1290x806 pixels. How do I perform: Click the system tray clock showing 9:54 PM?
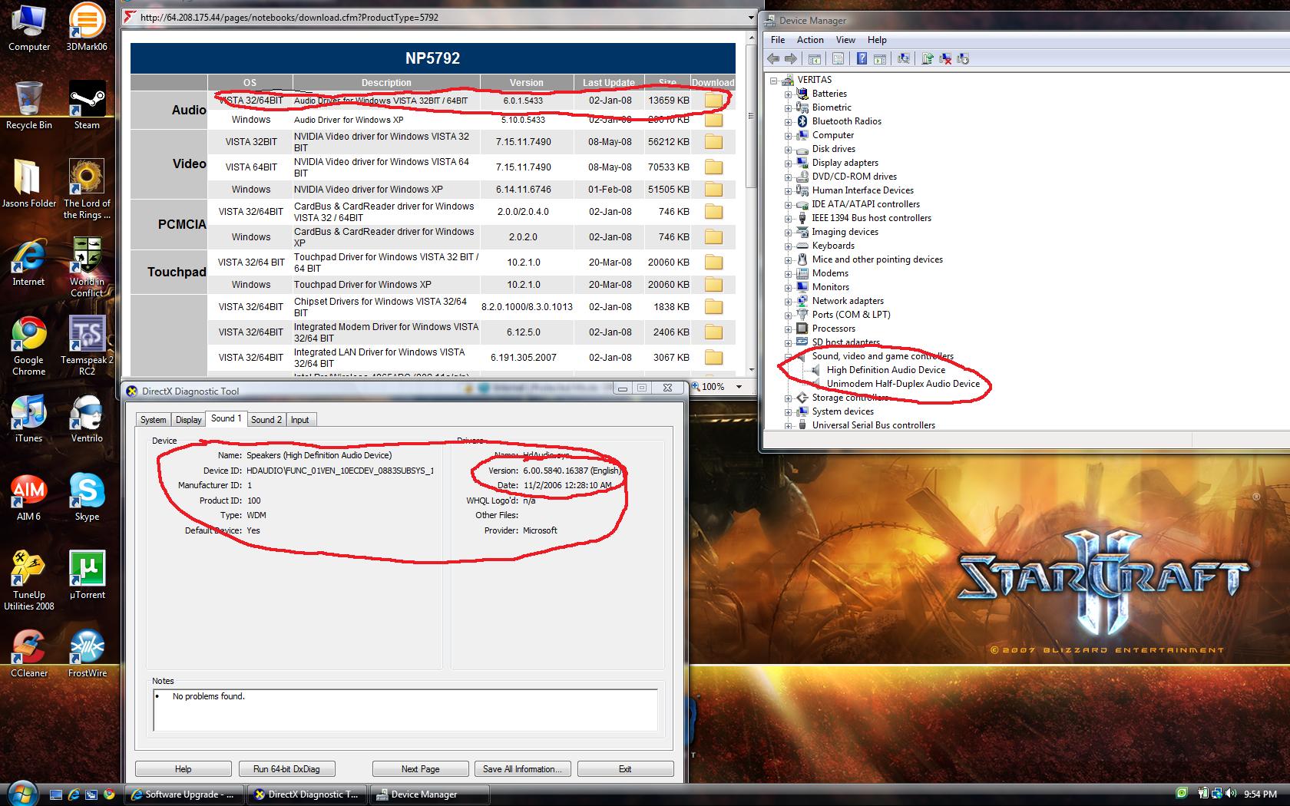[1260, 794]
